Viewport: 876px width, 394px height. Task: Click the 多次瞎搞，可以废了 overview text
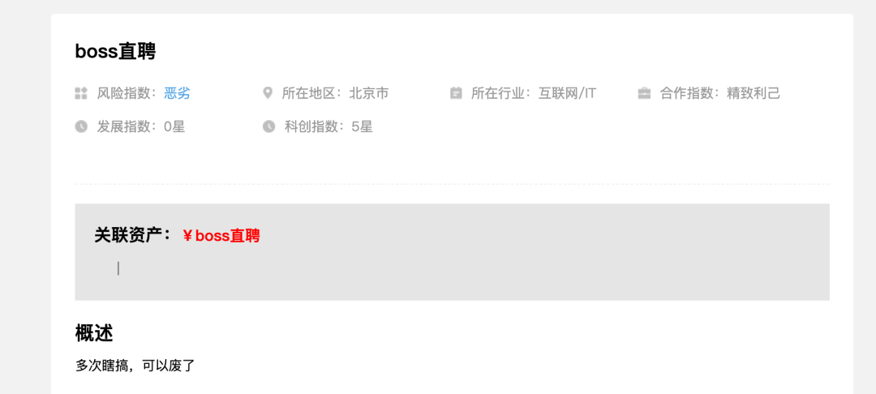click(x=135, y=366)
